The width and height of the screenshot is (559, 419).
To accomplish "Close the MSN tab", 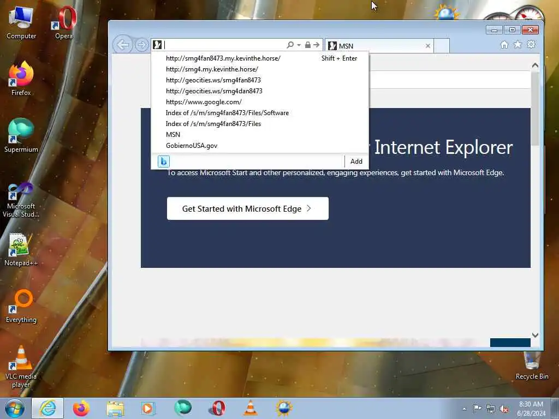I will coord(428,46).
